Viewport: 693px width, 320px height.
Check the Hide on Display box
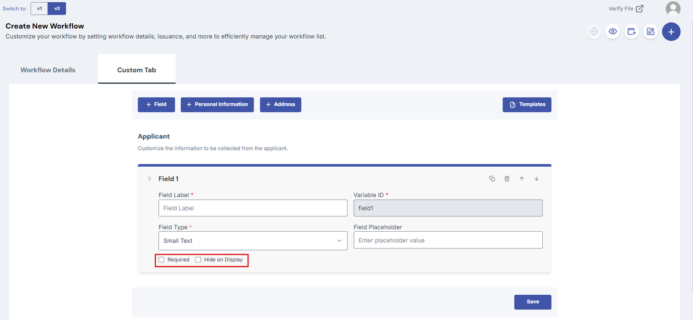pos(198,259)
